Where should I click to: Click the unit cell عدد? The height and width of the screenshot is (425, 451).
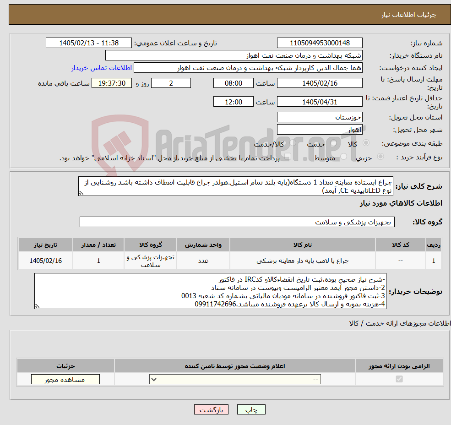coord(203,261)
